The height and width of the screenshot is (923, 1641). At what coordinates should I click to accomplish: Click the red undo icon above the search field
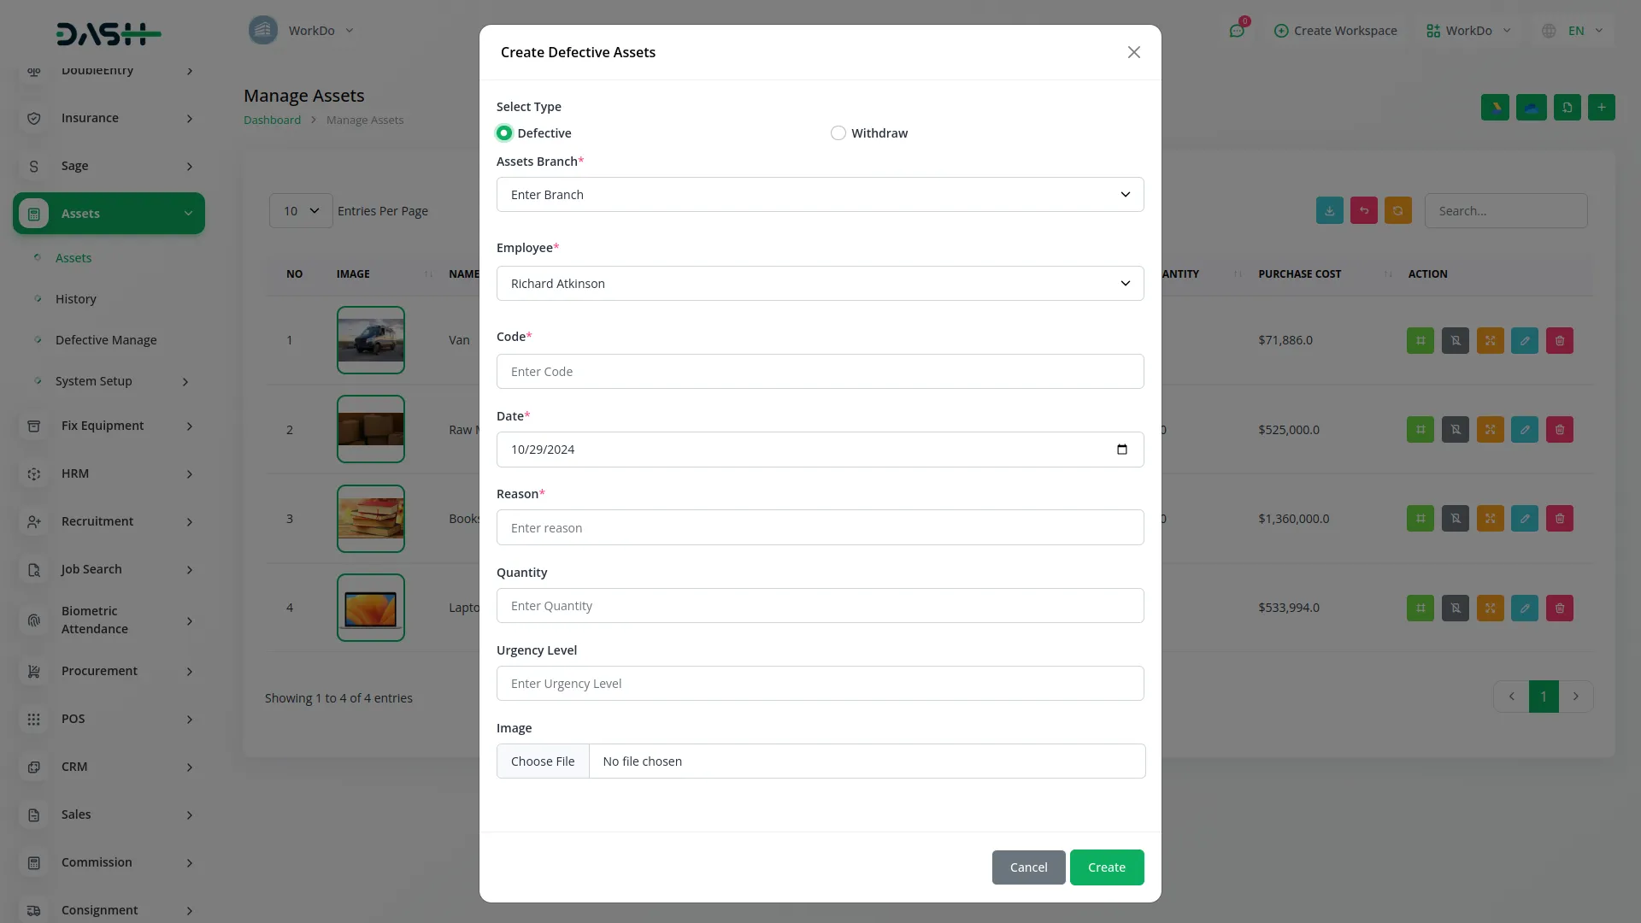[1363, 210]
